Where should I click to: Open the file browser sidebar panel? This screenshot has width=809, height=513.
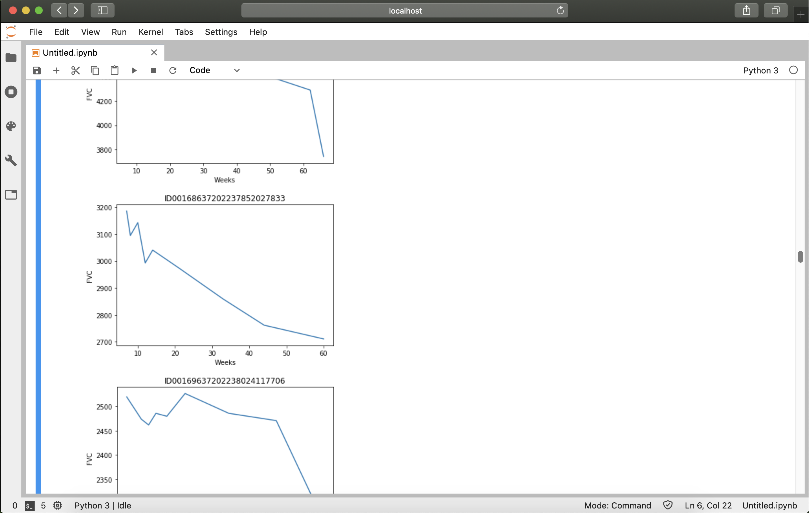[11, 58]
